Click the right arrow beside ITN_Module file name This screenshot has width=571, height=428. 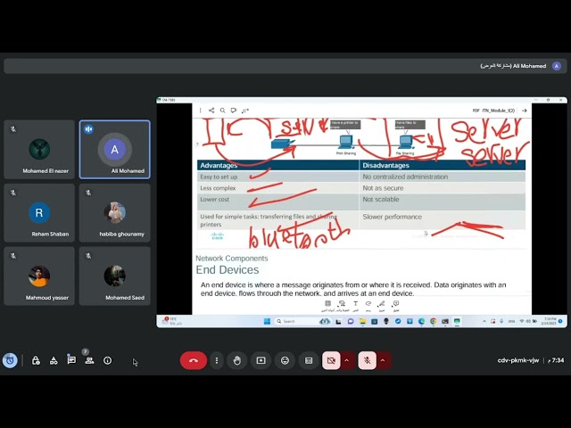coord(524,111)
